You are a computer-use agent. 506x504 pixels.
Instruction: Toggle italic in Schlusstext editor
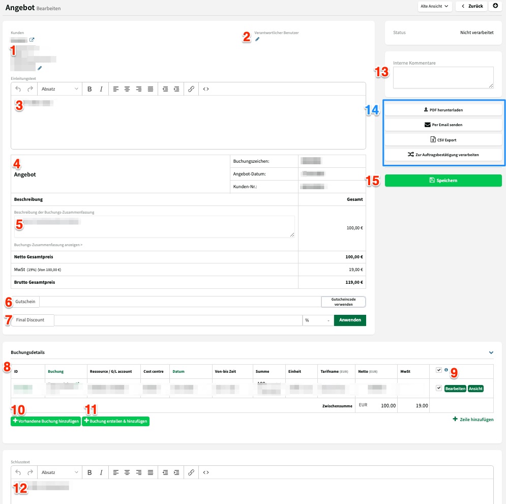(x=101, y=472)
